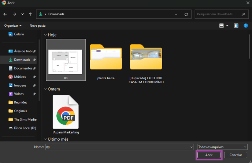252x163 pixels.
Task: Open the file type dropdown Todos os arquivos
Action: click(x=222, y=147)
